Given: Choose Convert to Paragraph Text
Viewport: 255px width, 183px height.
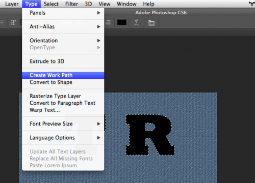Looking at the screenshot, I should pyautogui.click(x=63, y=103).
